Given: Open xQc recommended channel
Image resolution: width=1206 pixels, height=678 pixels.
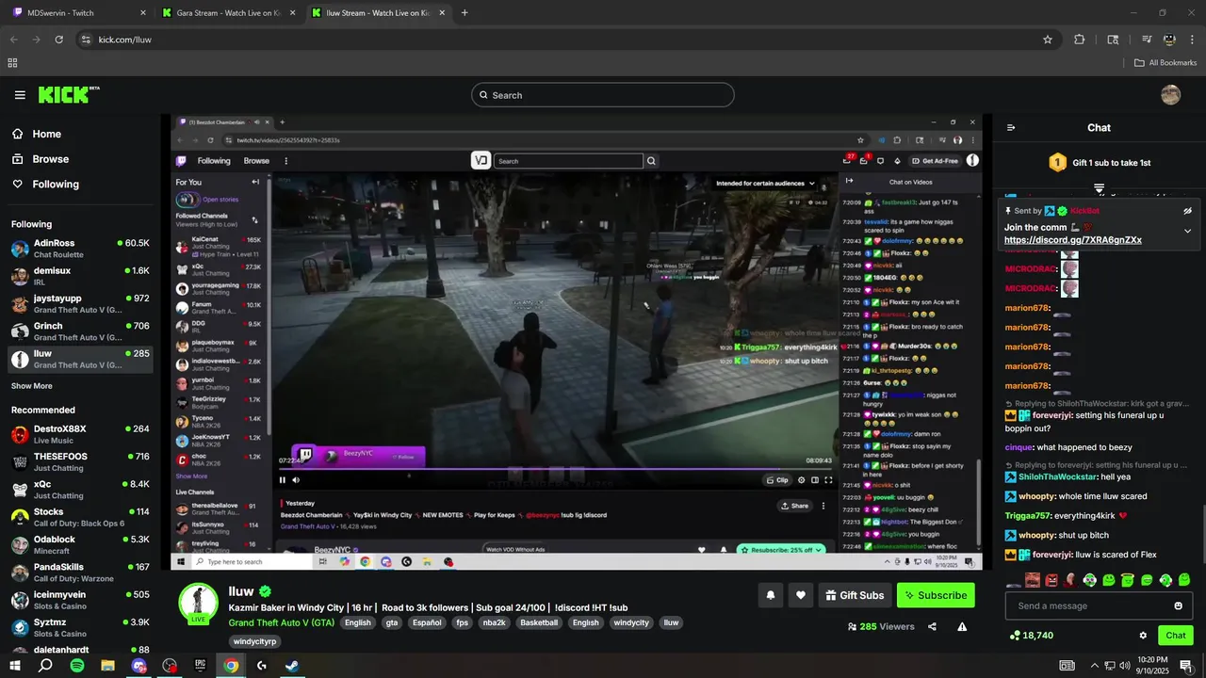Looking at the screenshot, I should point(80,490).
